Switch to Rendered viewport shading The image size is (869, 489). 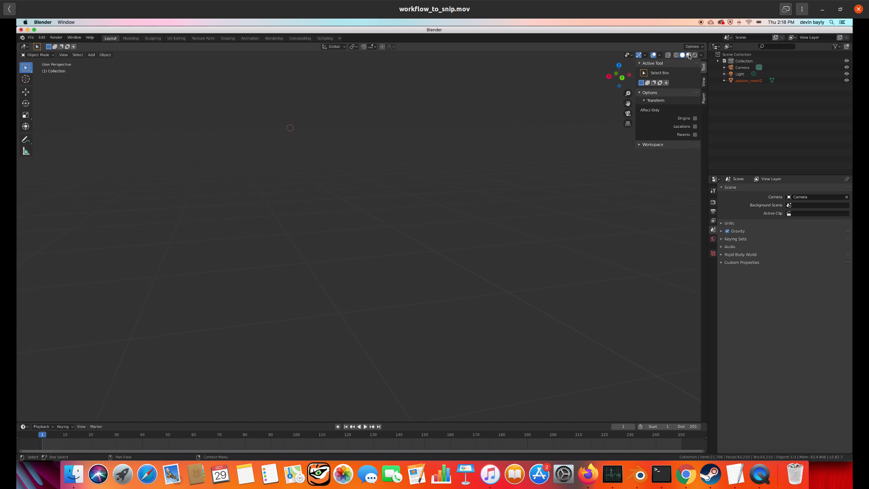click(x=695, y=55)
